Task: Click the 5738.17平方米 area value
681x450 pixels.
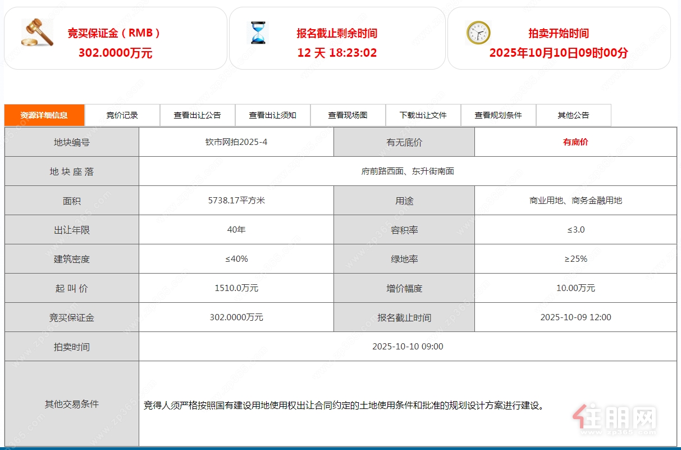Action: click(236, 201)
